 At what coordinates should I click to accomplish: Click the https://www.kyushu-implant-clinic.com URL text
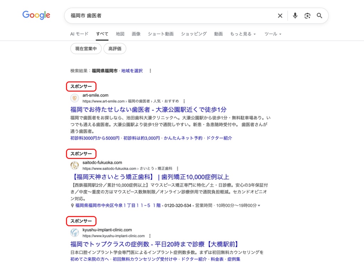point(113,236)
